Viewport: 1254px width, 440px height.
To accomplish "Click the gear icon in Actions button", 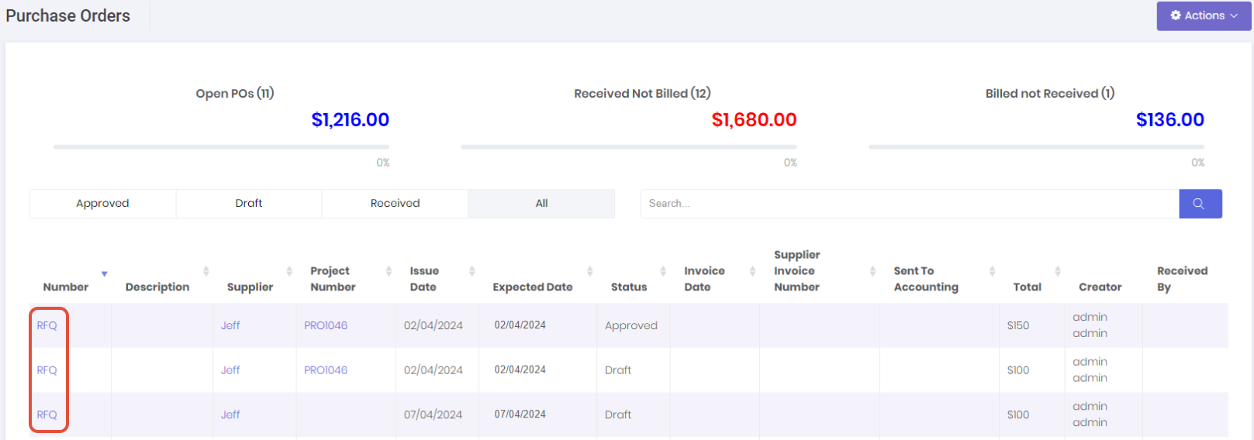I will pyautogui.click(x=1176, y=15).
